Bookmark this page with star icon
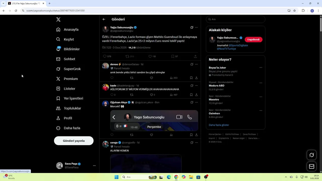Viewport: 322px width, 181px height. (x=294, y=11)
